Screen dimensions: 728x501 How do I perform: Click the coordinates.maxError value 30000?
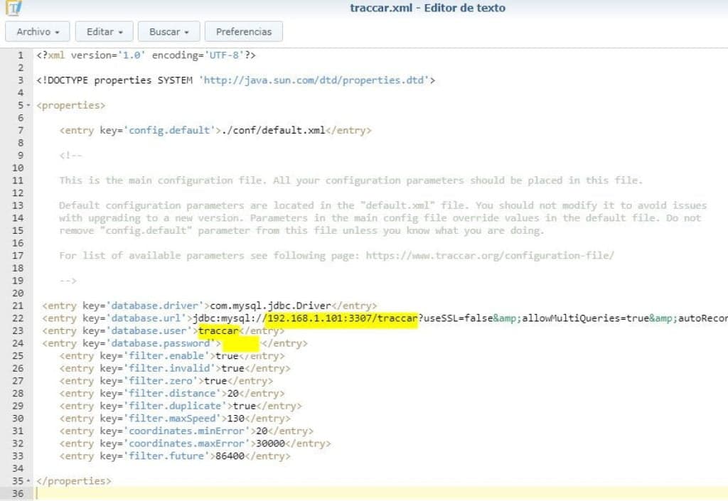point(271,443)
